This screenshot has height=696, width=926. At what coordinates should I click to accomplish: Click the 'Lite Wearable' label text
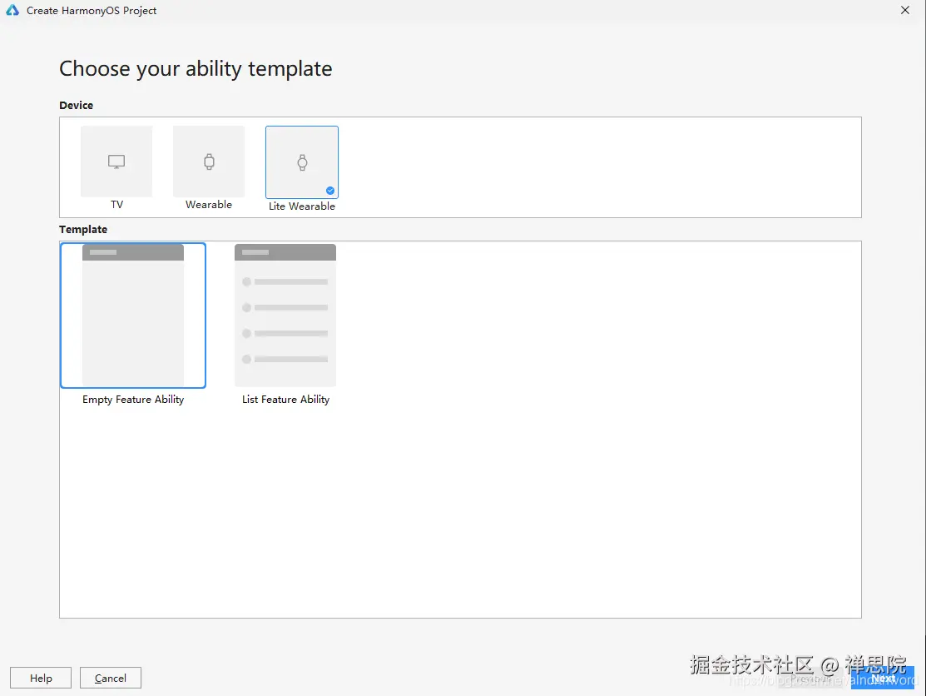point(302,206)
